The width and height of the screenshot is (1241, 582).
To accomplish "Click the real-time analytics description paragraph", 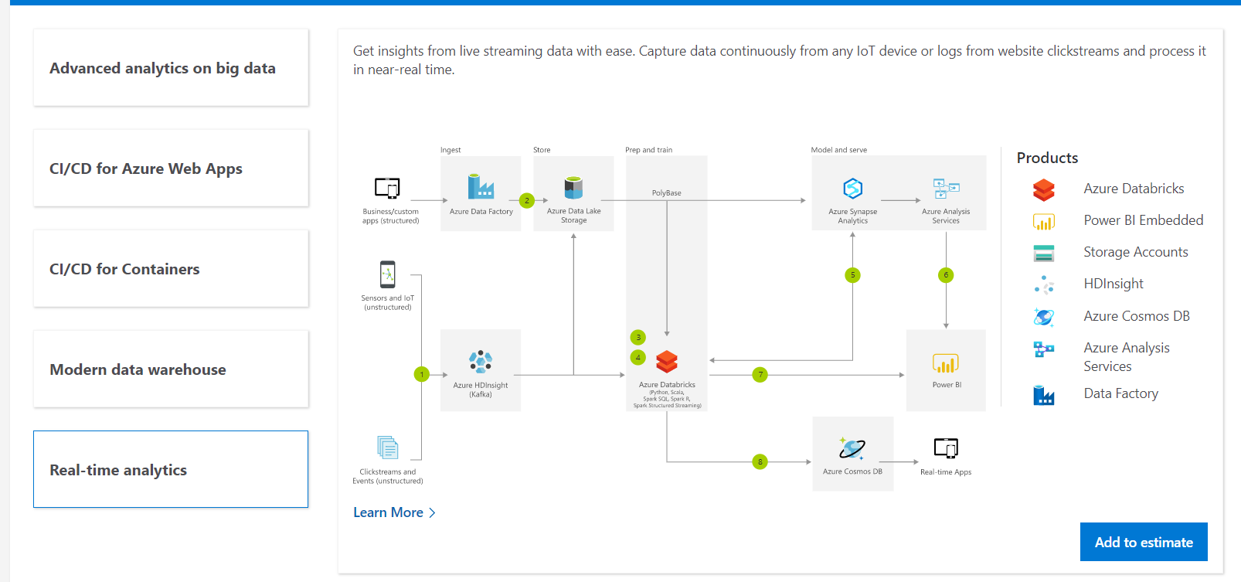I will click(780, 60).
